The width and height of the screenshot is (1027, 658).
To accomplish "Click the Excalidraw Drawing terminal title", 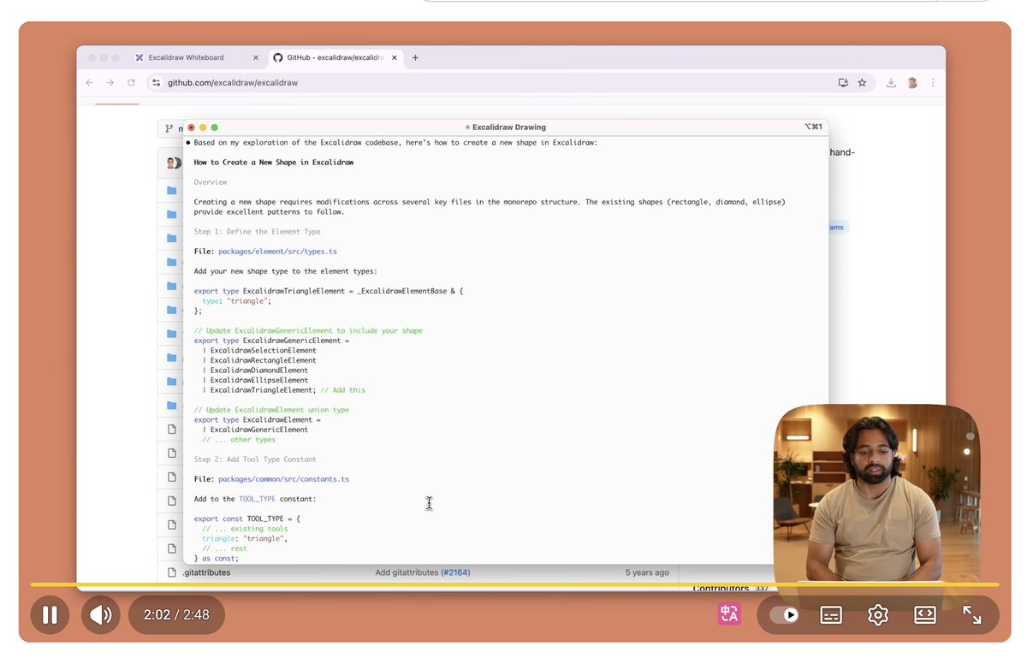I will (505, 127).
